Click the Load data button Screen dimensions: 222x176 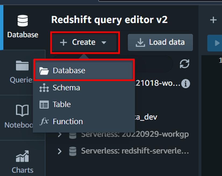tap(160, 42)
